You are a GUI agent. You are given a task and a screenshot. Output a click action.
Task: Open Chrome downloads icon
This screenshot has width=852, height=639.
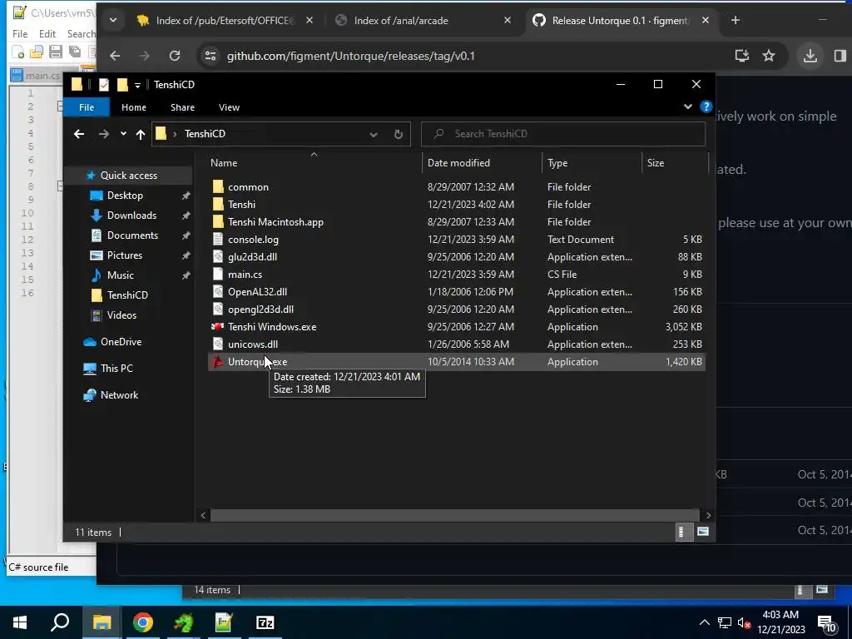click(810, 56)
